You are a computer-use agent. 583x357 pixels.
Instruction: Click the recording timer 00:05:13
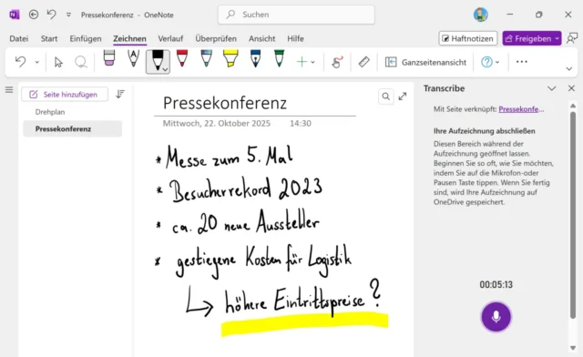[496, 285]
